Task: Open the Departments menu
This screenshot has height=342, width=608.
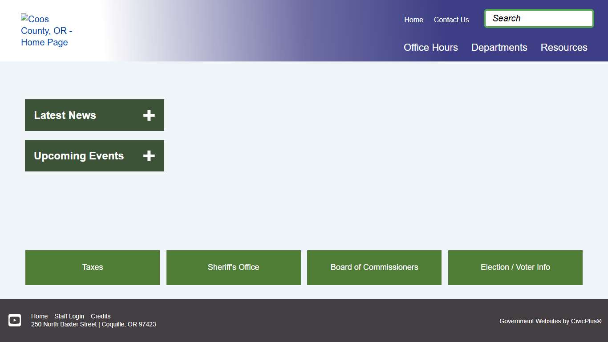Action: pyautogui.click(x=499, y=48)
